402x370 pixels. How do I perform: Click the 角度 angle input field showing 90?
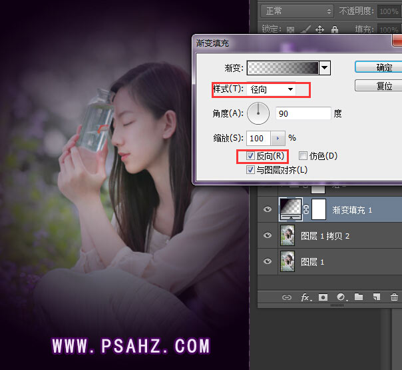tap(303, 114)
